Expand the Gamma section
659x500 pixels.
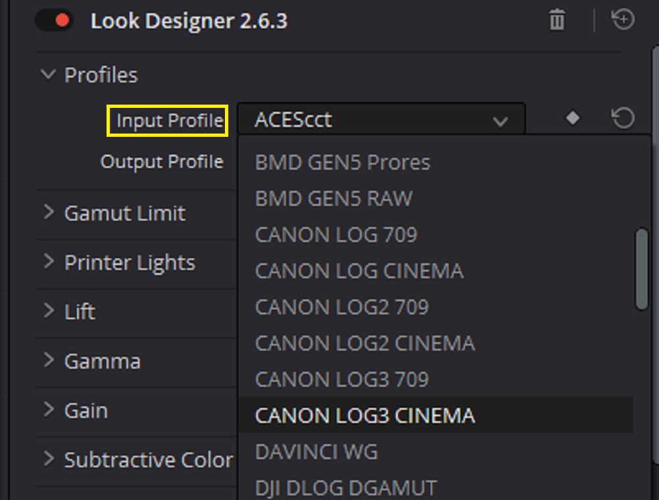click(x=49, y=361)
